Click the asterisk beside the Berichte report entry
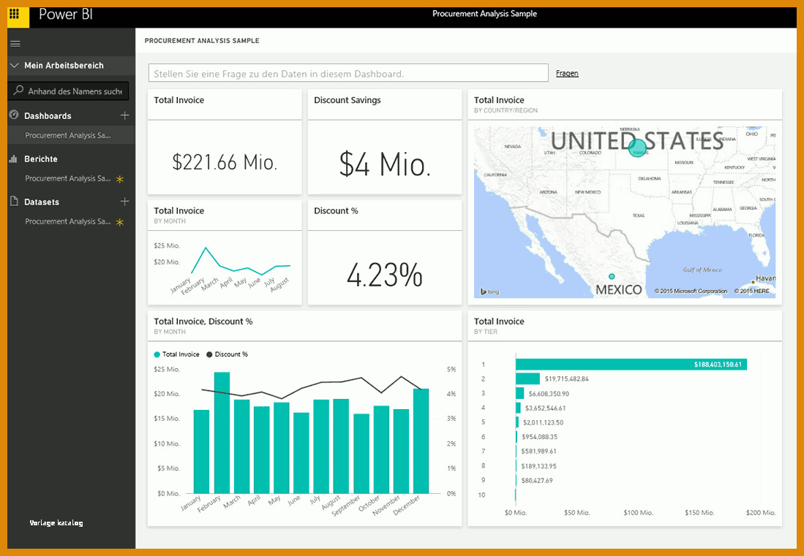The width and height of the screenshot is (804, 556). [x=119, y=179]
